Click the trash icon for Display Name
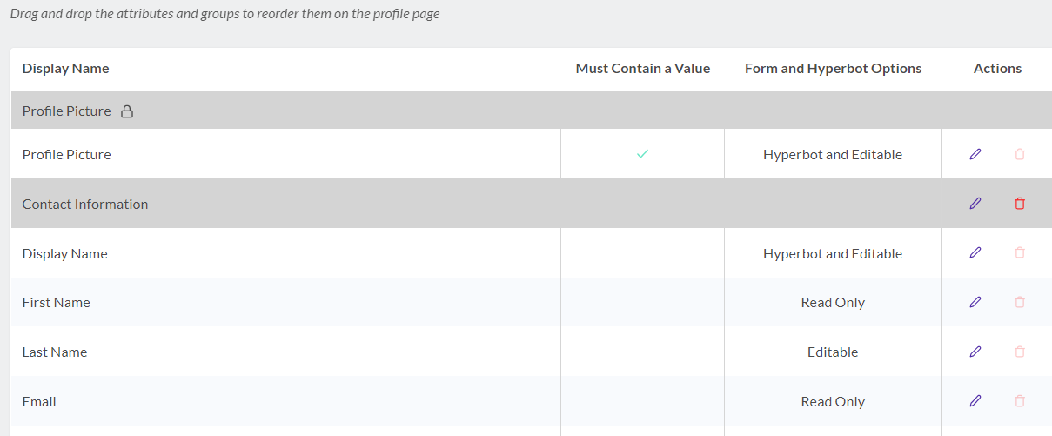 point(1020,253)
